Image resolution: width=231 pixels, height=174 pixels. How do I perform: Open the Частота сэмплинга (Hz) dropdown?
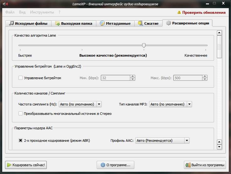[80, 104]
